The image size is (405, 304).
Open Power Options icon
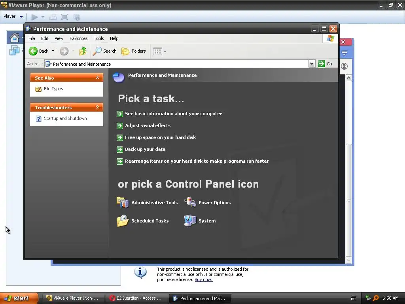[190, 202]
